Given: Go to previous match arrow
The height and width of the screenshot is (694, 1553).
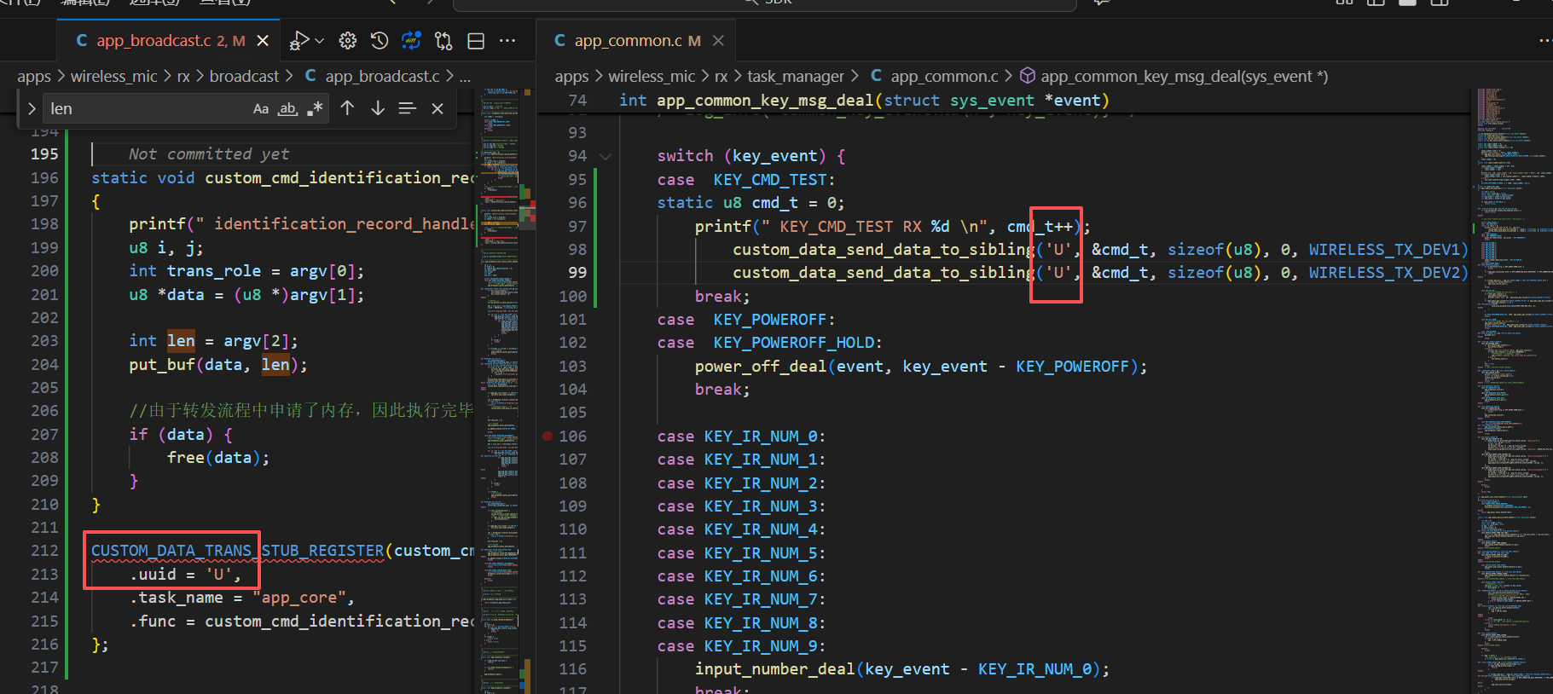Looking at the screenshot, I should click(x=347, y=108).
